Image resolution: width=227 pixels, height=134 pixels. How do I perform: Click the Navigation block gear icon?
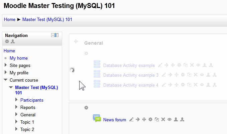pos(7,41)
